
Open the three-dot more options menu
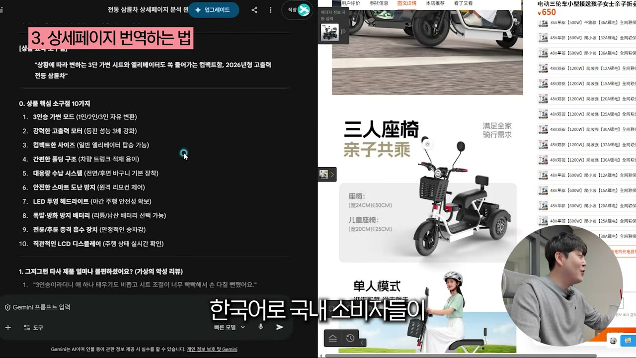point(270,10)
